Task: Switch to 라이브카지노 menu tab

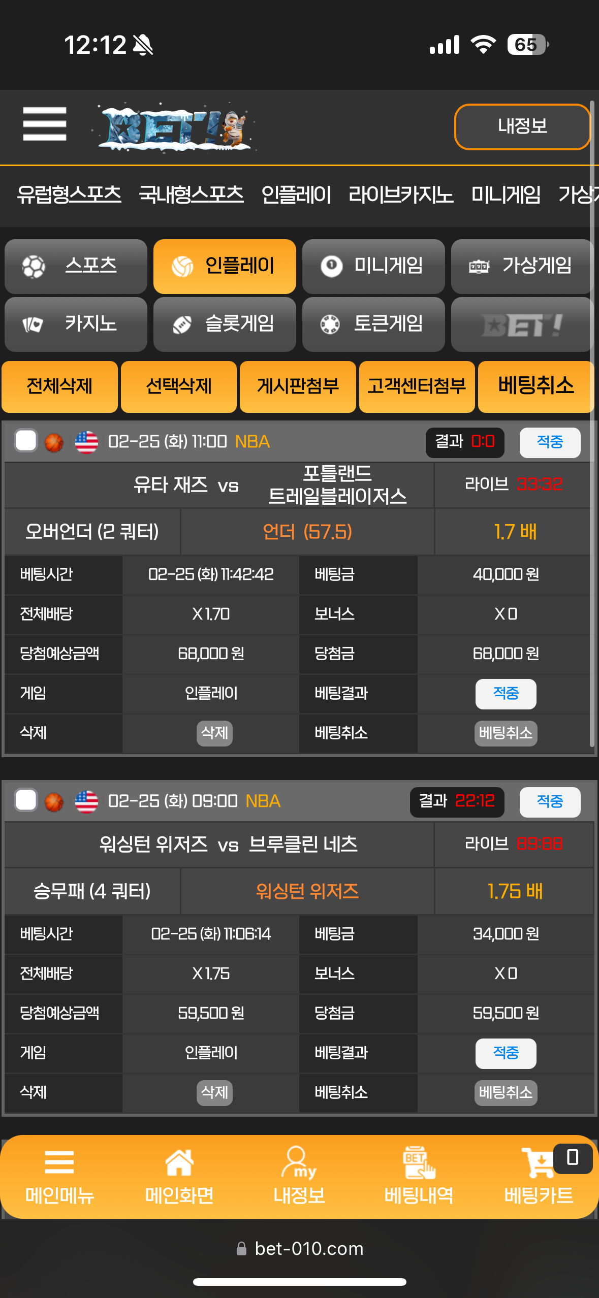Action: pos(401,195)
